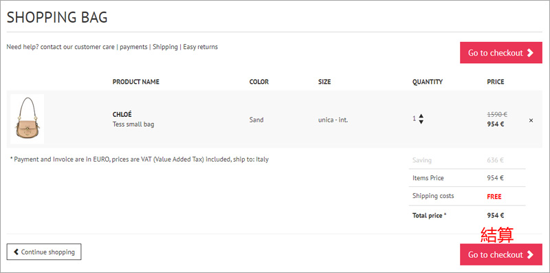Open the Chloé bag product thumbnail

click(x=27, y=119)
